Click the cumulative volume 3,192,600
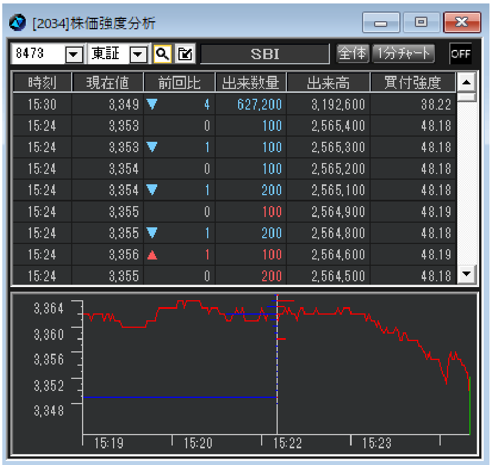The height and width of the screenshot is (465, 490). pyautogui.click(x=338, y=104)
